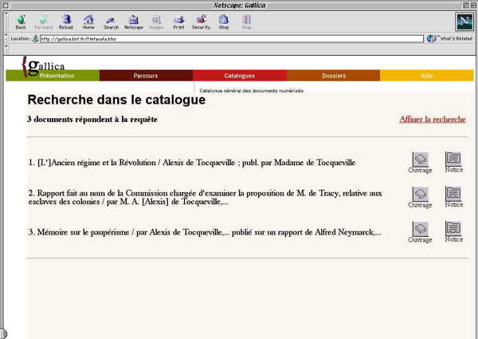478x339 pixels.
Task: Open Notice for Rapport on esclaves des colonies
Action: pyautogui.click(x=453, y=197)
